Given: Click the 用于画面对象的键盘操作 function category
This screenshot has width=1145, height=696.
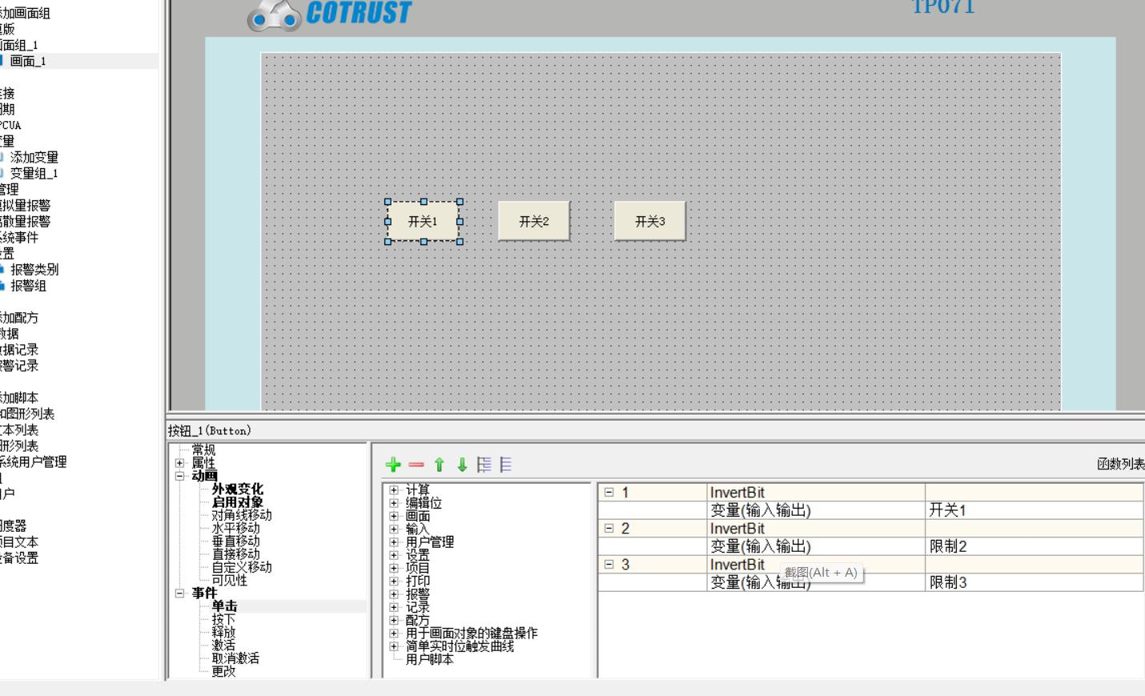Looking at the screenshot, I should (x=472, y=633).
